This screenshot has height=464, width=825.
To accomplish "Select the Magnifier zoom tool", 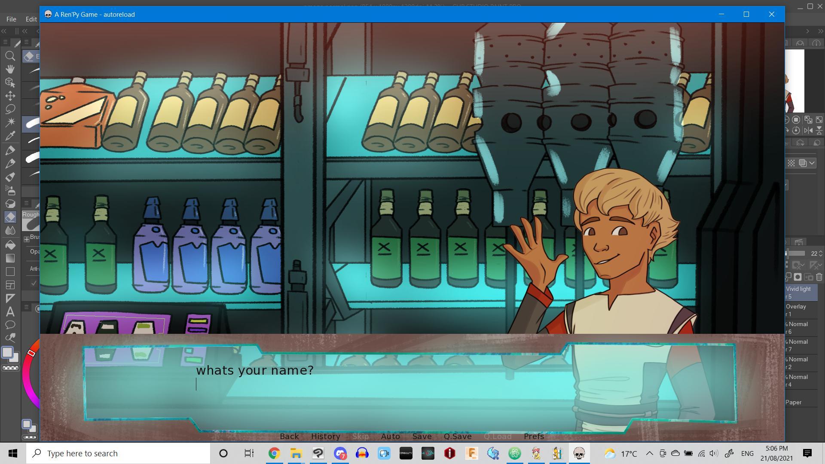I will [x=10, y=56].
